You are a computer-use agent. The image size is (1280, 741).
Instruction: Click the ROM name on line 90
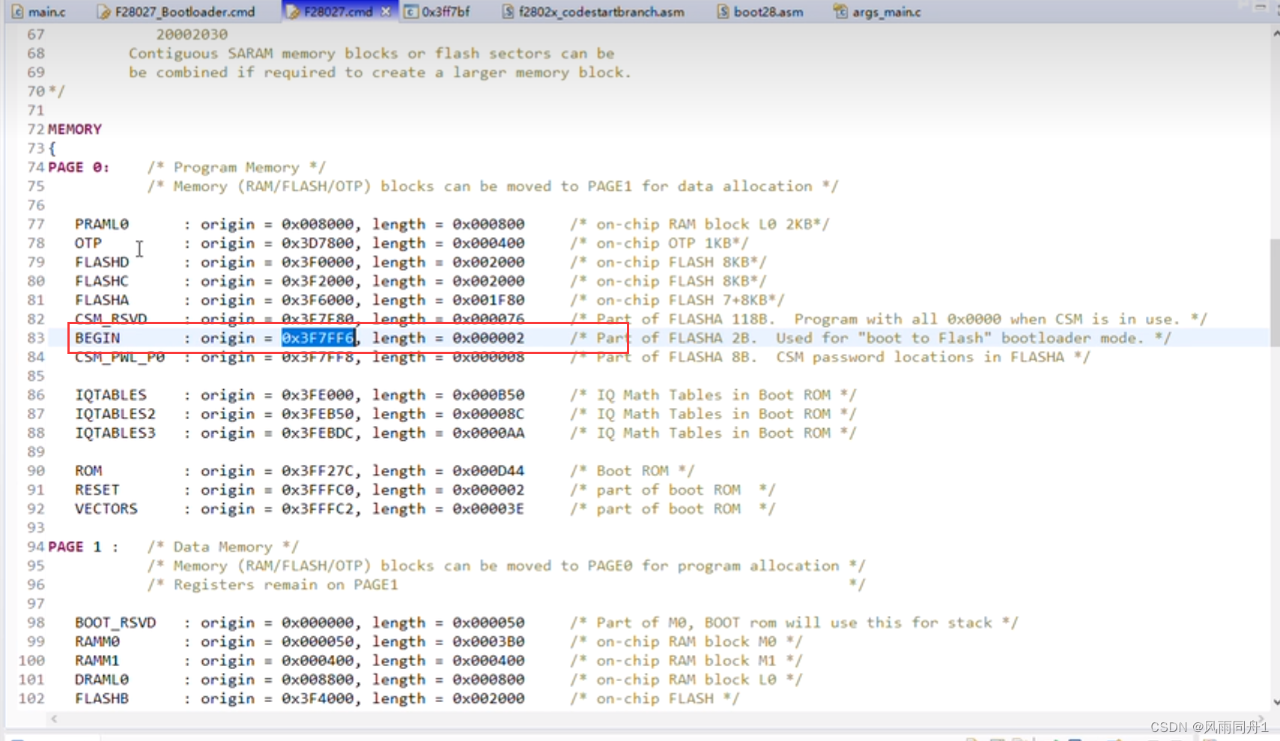88,470
